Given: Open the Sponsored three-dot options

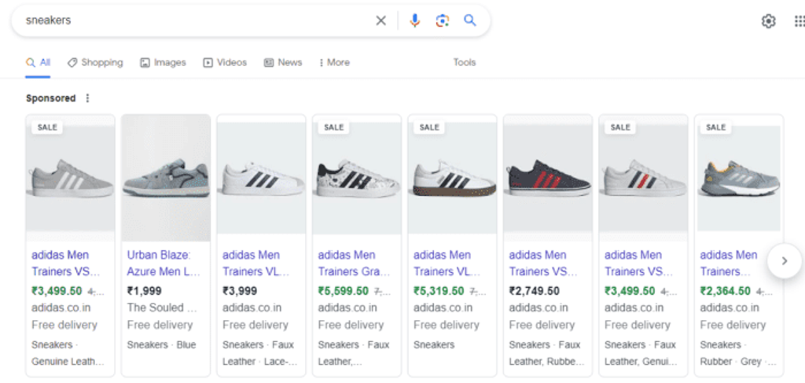Looking at the screenshot, I should pos(87,98).
